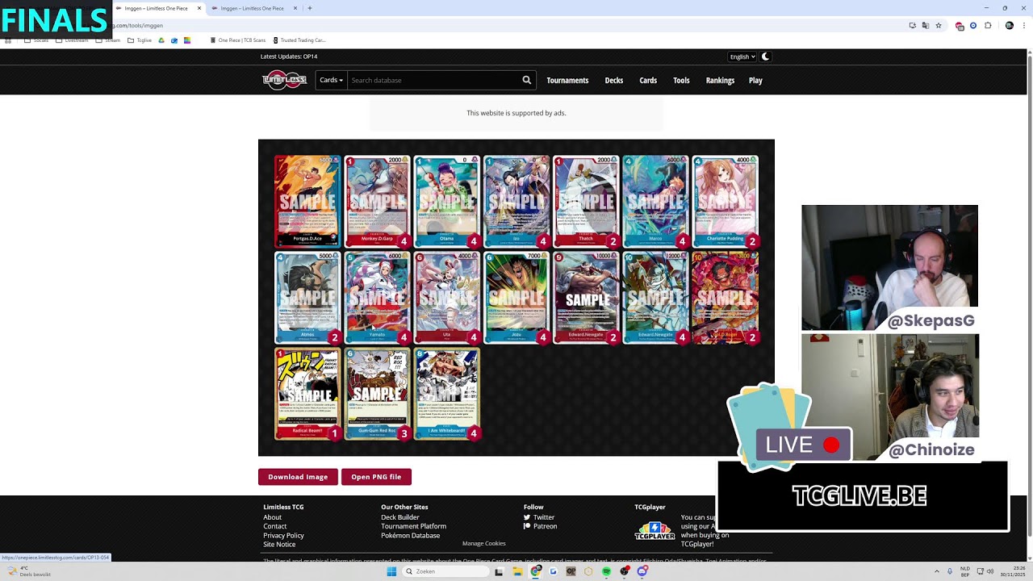Open the Cards navigation item
Viewport: 1033px width, 581px height.
[648, 80]
